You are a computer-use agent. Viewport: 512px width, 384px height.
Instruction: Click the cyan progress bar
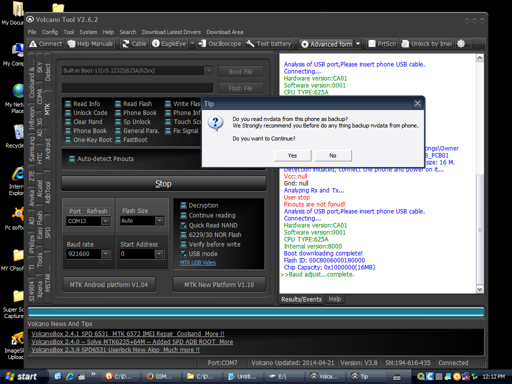[256, 312]
